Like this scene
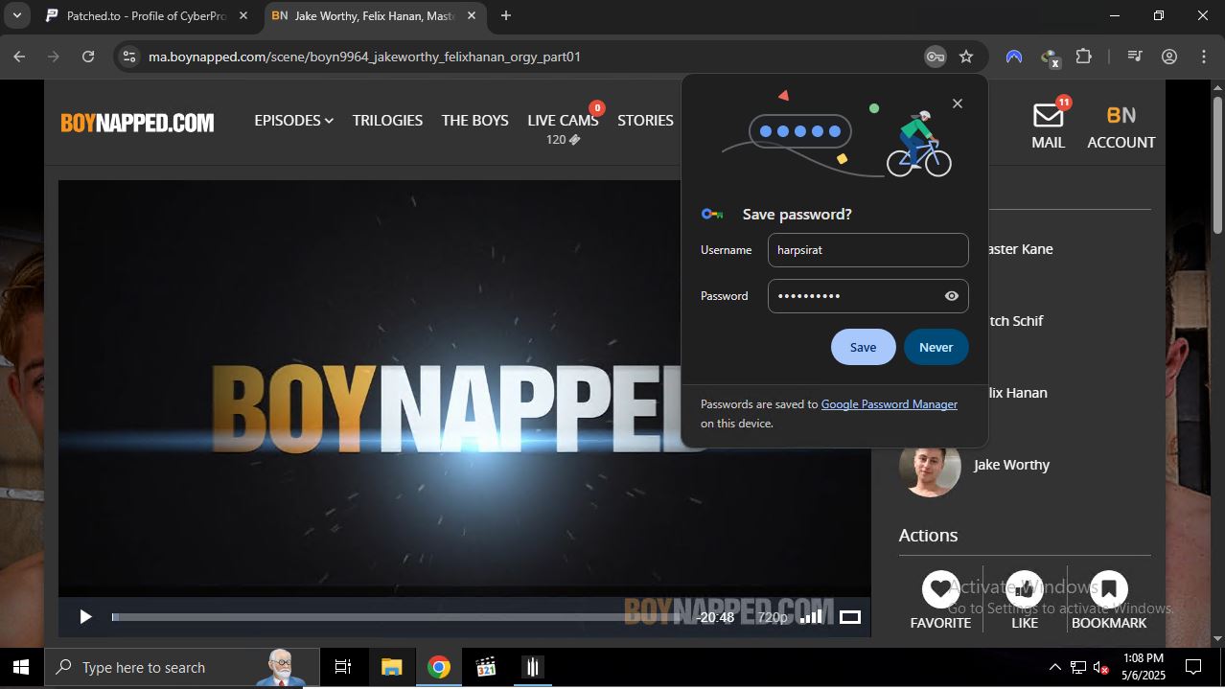This screenshot has height=689, width=1225. tap(1025, 588)
